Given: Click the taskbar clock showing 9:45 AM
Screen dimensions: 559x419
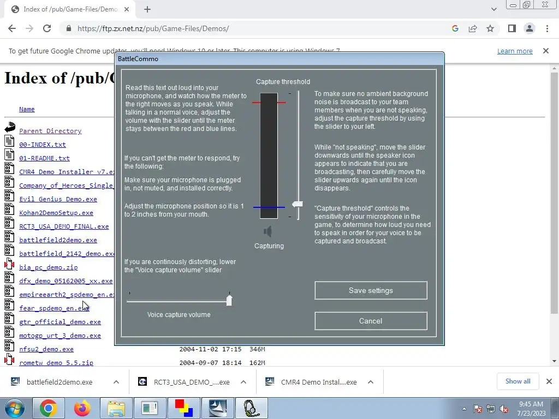Looking at the screenshot, I should point(531,409).
